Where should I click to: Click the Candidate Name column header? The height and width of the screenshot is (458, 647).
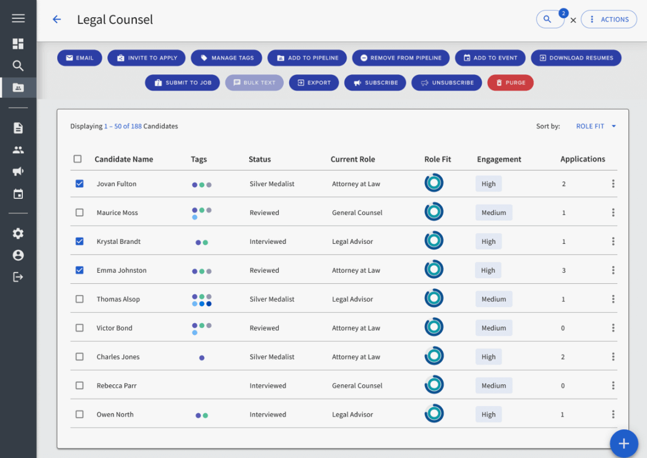tap(124, 159)
